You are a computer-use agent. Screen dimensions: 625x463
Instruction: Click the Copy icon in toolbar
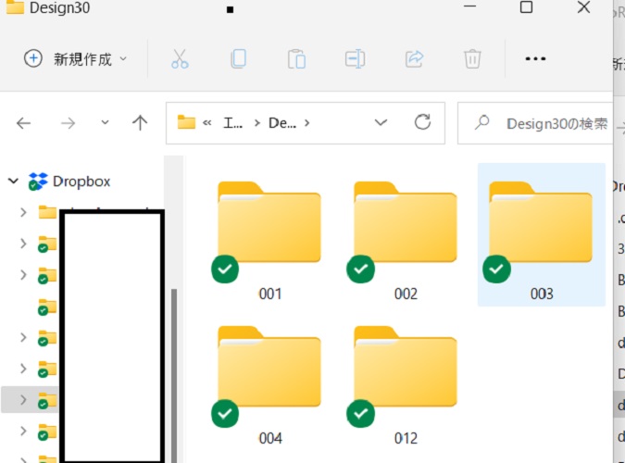(238, 59)
